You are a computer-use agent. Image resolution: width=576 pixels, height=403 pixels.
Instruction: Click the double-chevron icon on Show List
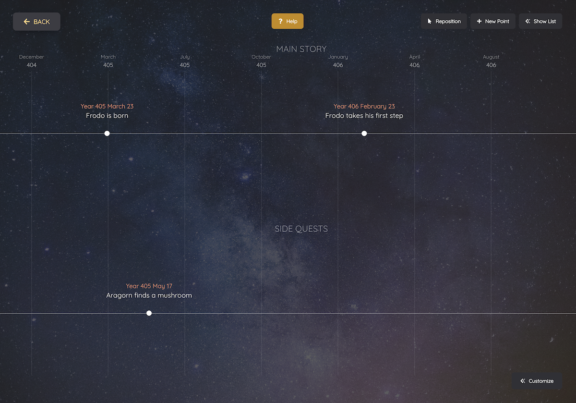point(527,21)
